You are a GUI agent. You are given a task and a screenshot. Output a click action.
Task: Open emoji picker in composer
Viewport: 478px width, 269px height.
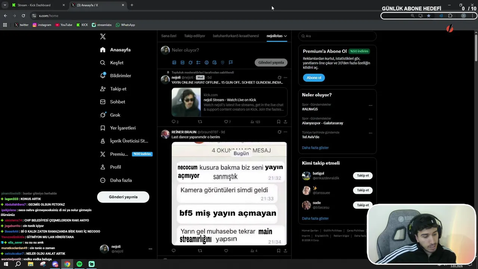coord(207,62)
